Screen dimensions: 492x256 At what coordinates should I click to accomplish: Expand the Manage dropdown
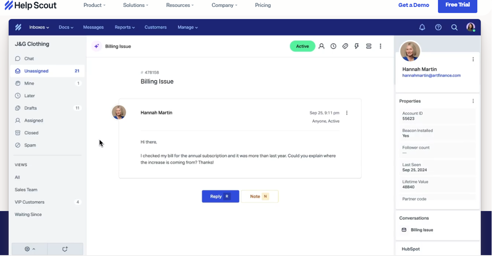[x=188, y=27]
